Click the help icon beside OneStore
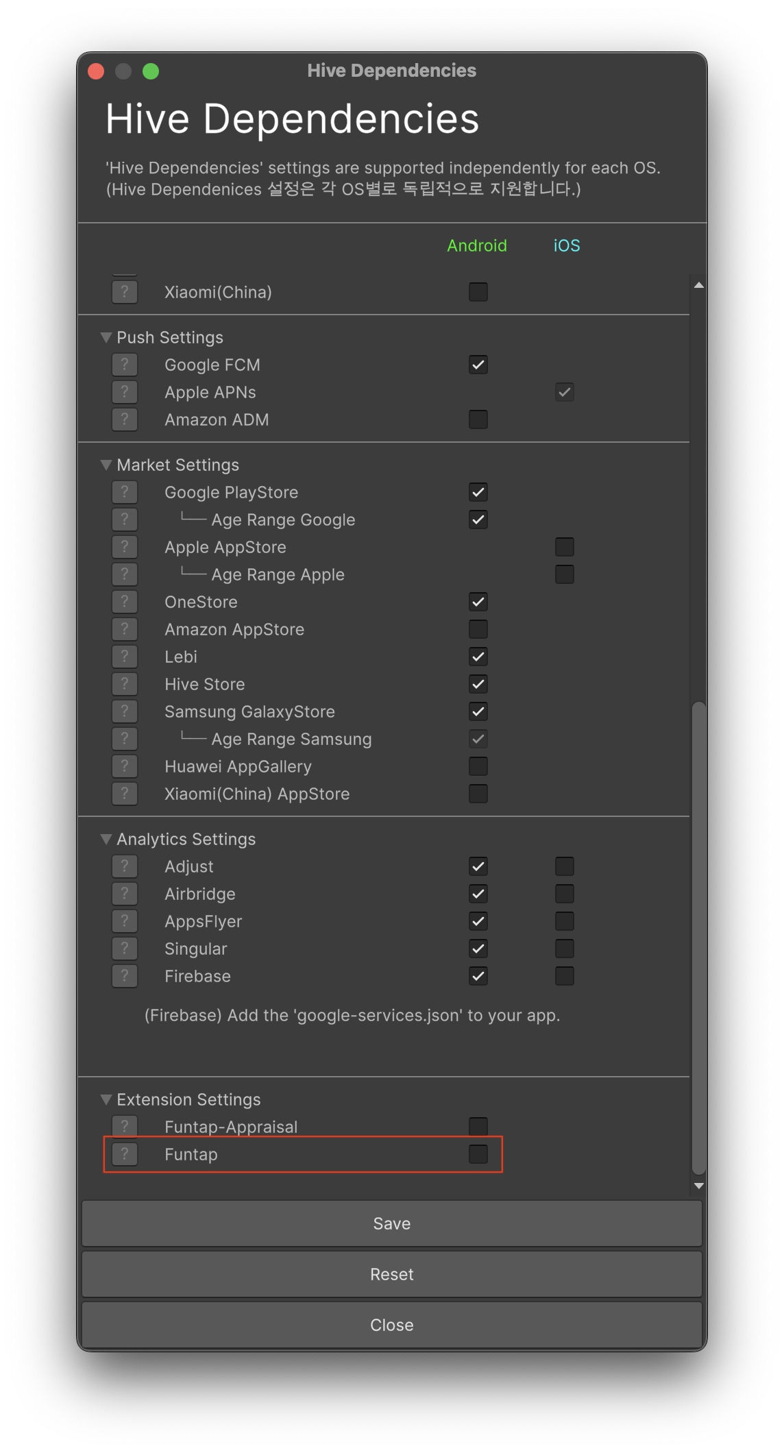The width and height of the screenshot is (784, 1453). coord(125,602)
